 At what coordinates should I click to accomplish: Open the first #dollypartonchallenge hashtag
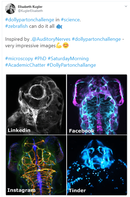point(30,20)
